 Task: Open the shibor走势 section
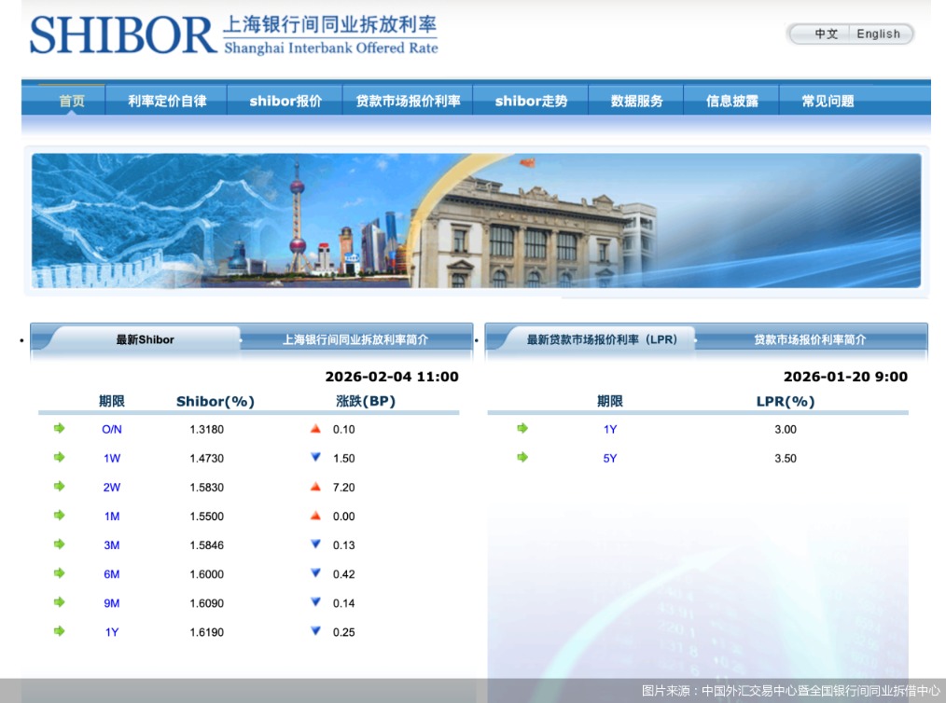[531, 102]
